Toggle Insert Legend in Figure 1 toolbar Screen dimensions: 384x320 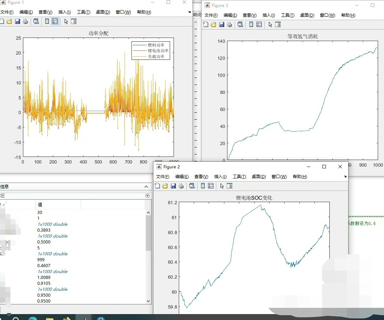click(x=55, y=21)
